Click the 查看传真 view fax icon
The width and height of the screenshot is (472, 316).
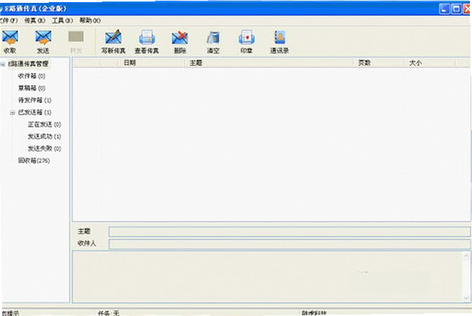(x=146, y=41)
